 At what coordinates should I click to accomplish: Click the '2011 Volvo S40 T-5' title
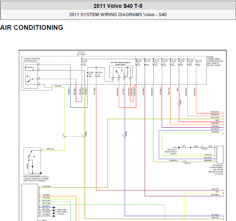(118, 6)
